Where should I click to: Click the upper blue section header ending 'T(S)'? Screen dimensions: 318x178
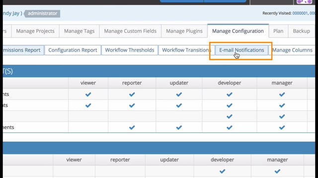point(159,71)
